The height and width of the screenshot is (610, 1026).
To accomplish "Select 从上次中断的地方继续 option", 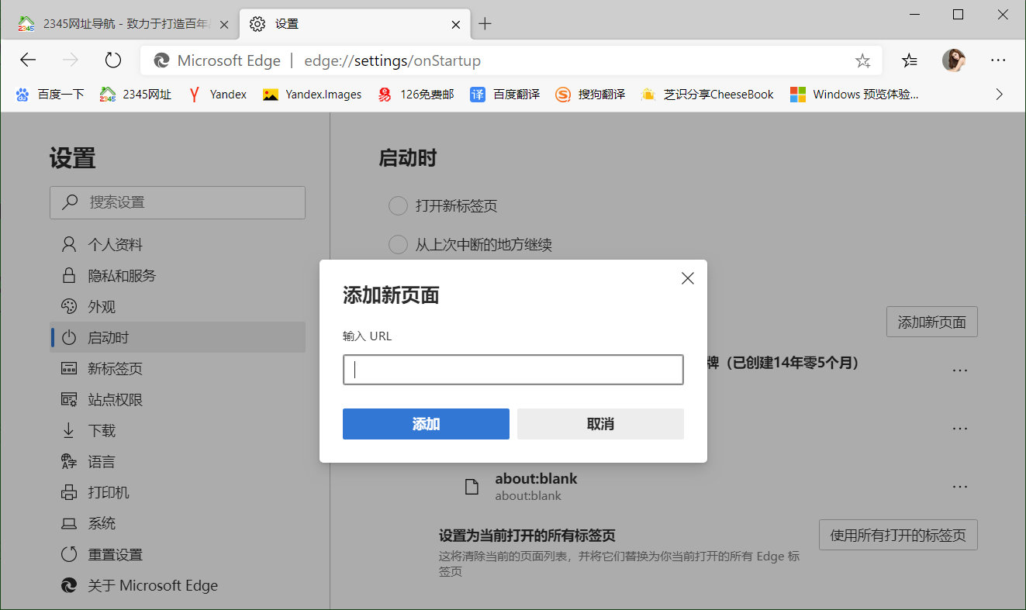I will click(398, 244).
